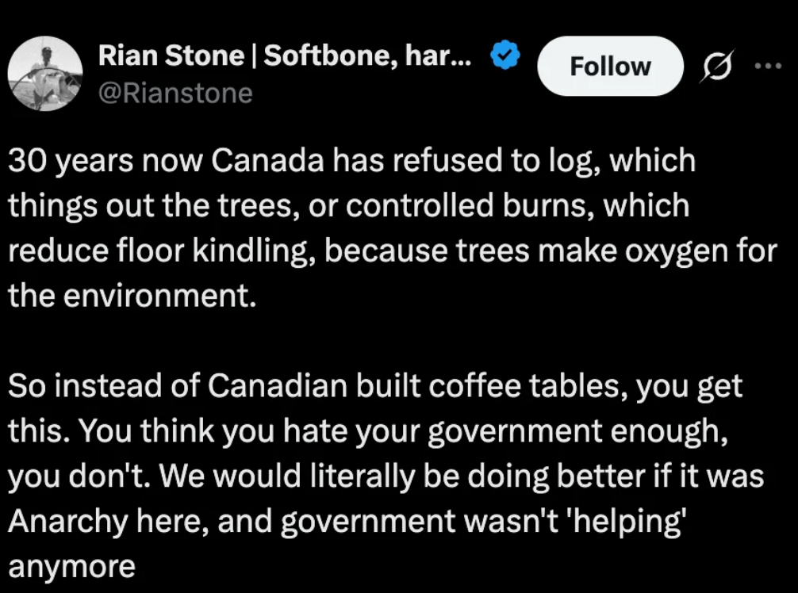Open Rian Stone's profile picture
Screen dimensions: 798x593
(44, 73)
